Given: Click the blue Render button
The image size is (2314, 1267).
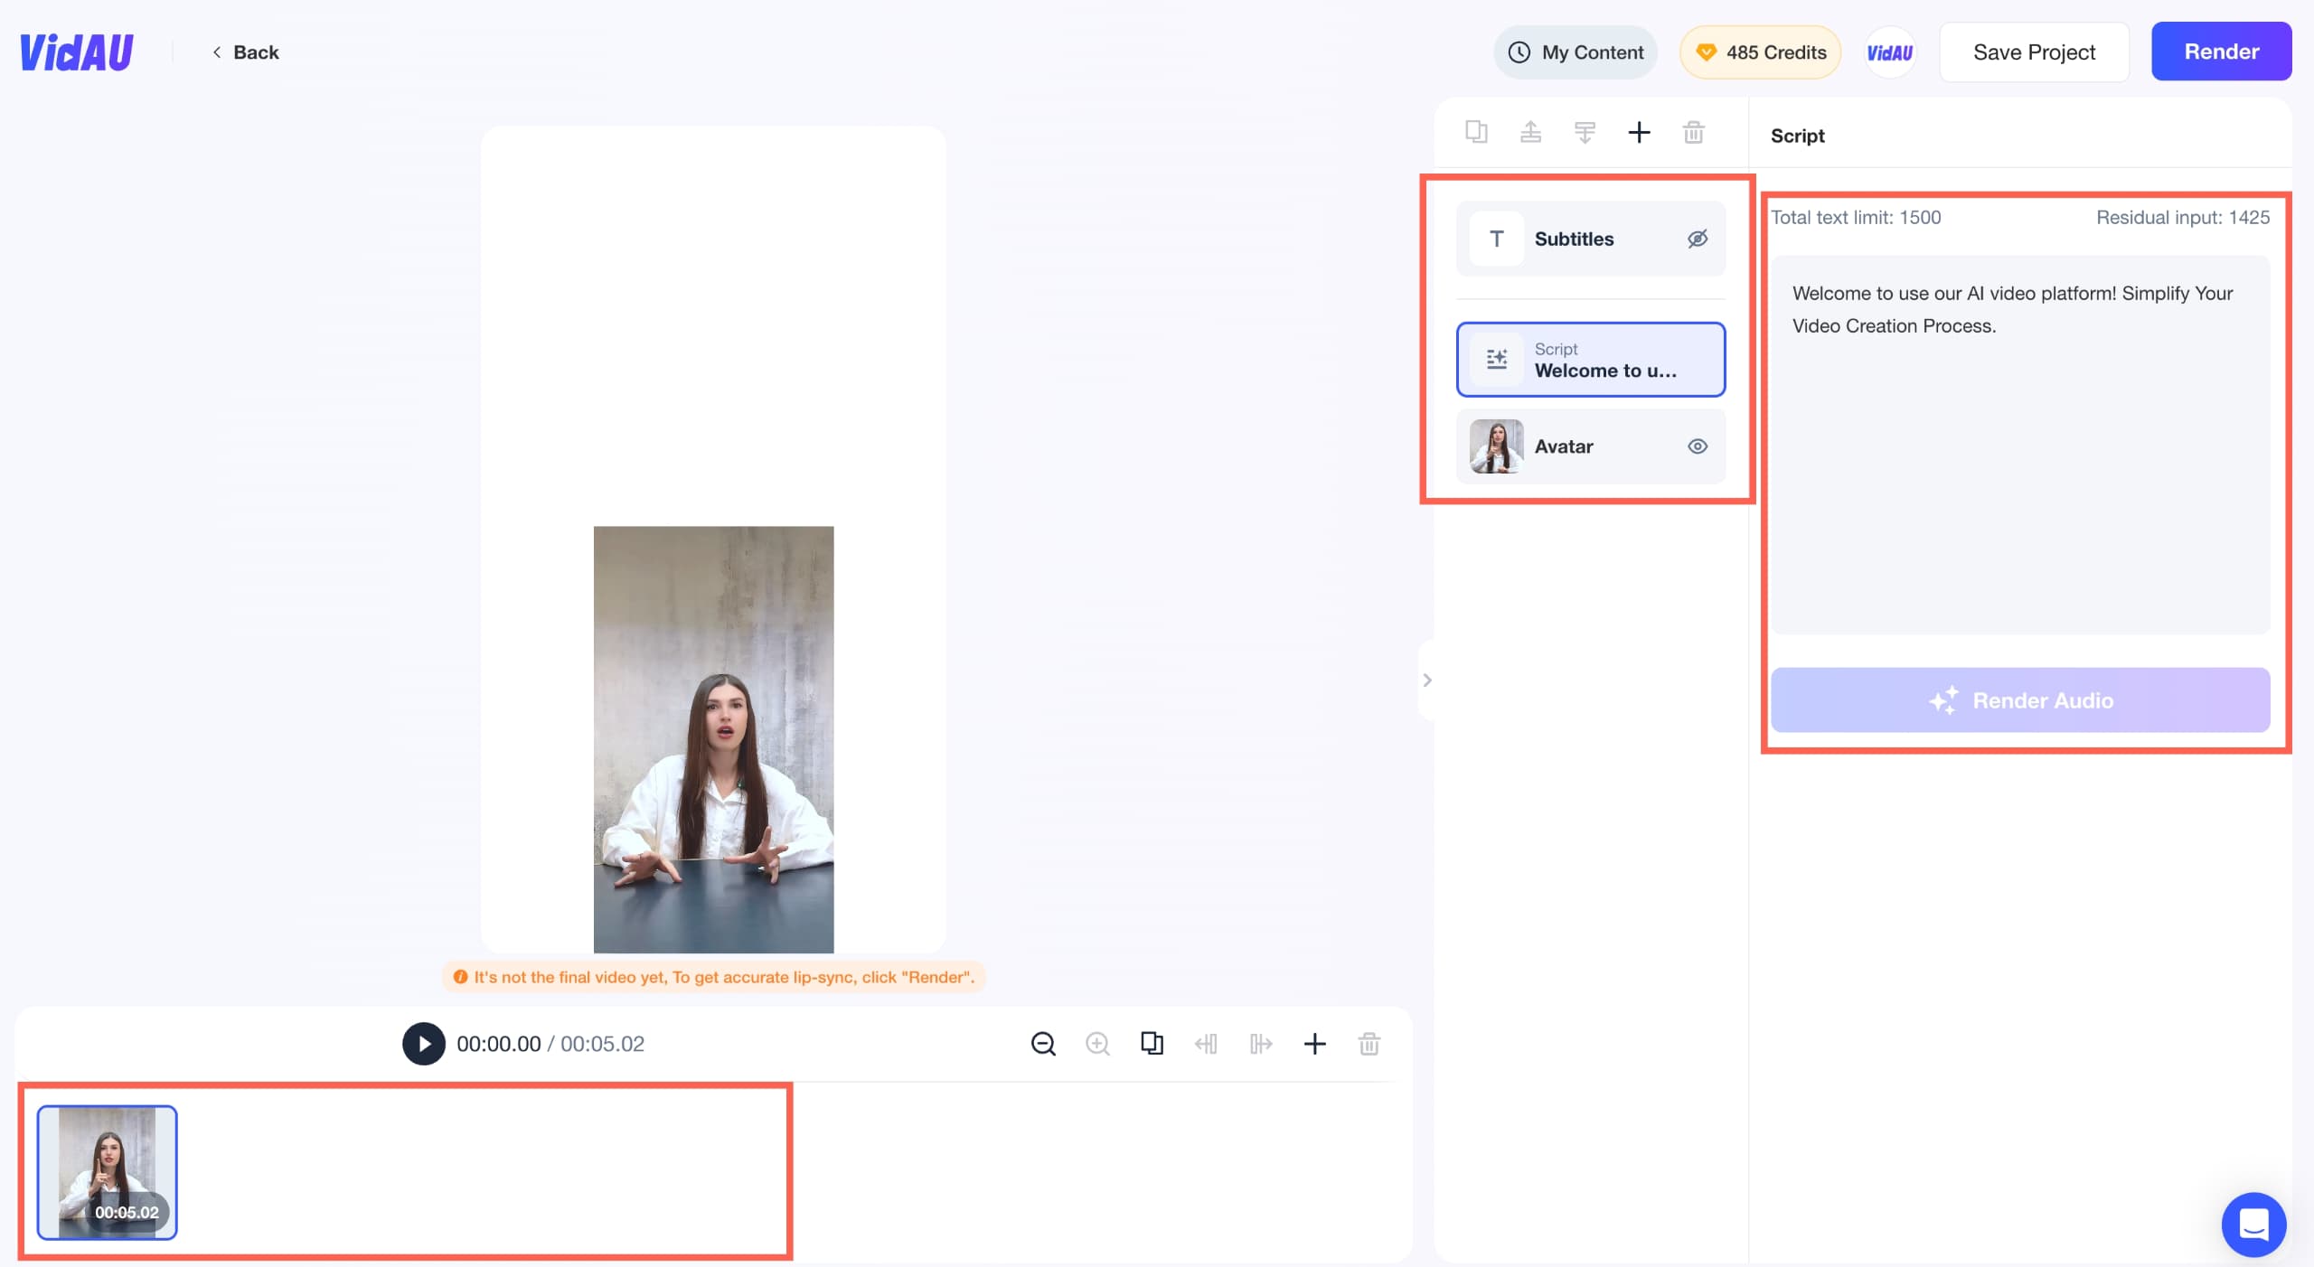Looking at the screenshot, I should click(x=2221, y=52).
